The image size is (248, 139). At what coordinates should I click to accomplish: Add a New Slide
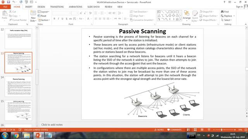click(x=33, y=16)
